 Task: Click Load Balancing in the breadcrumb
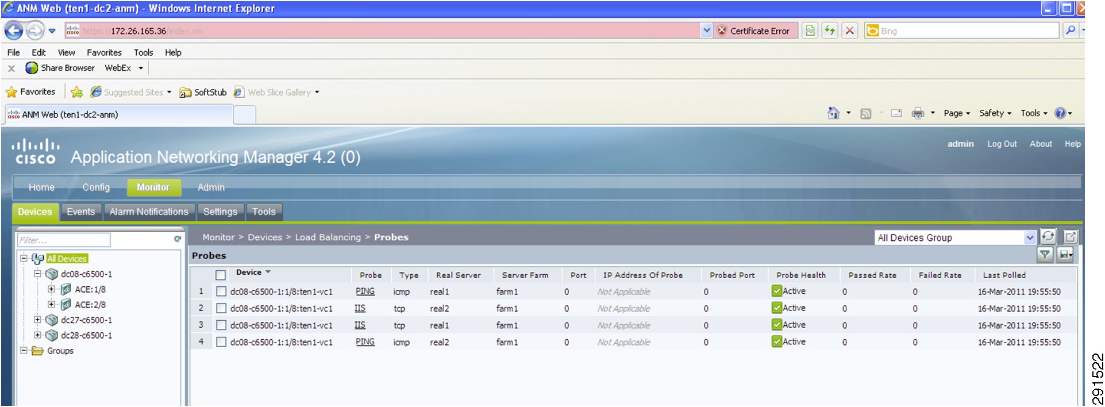click(x=328, y=237)
